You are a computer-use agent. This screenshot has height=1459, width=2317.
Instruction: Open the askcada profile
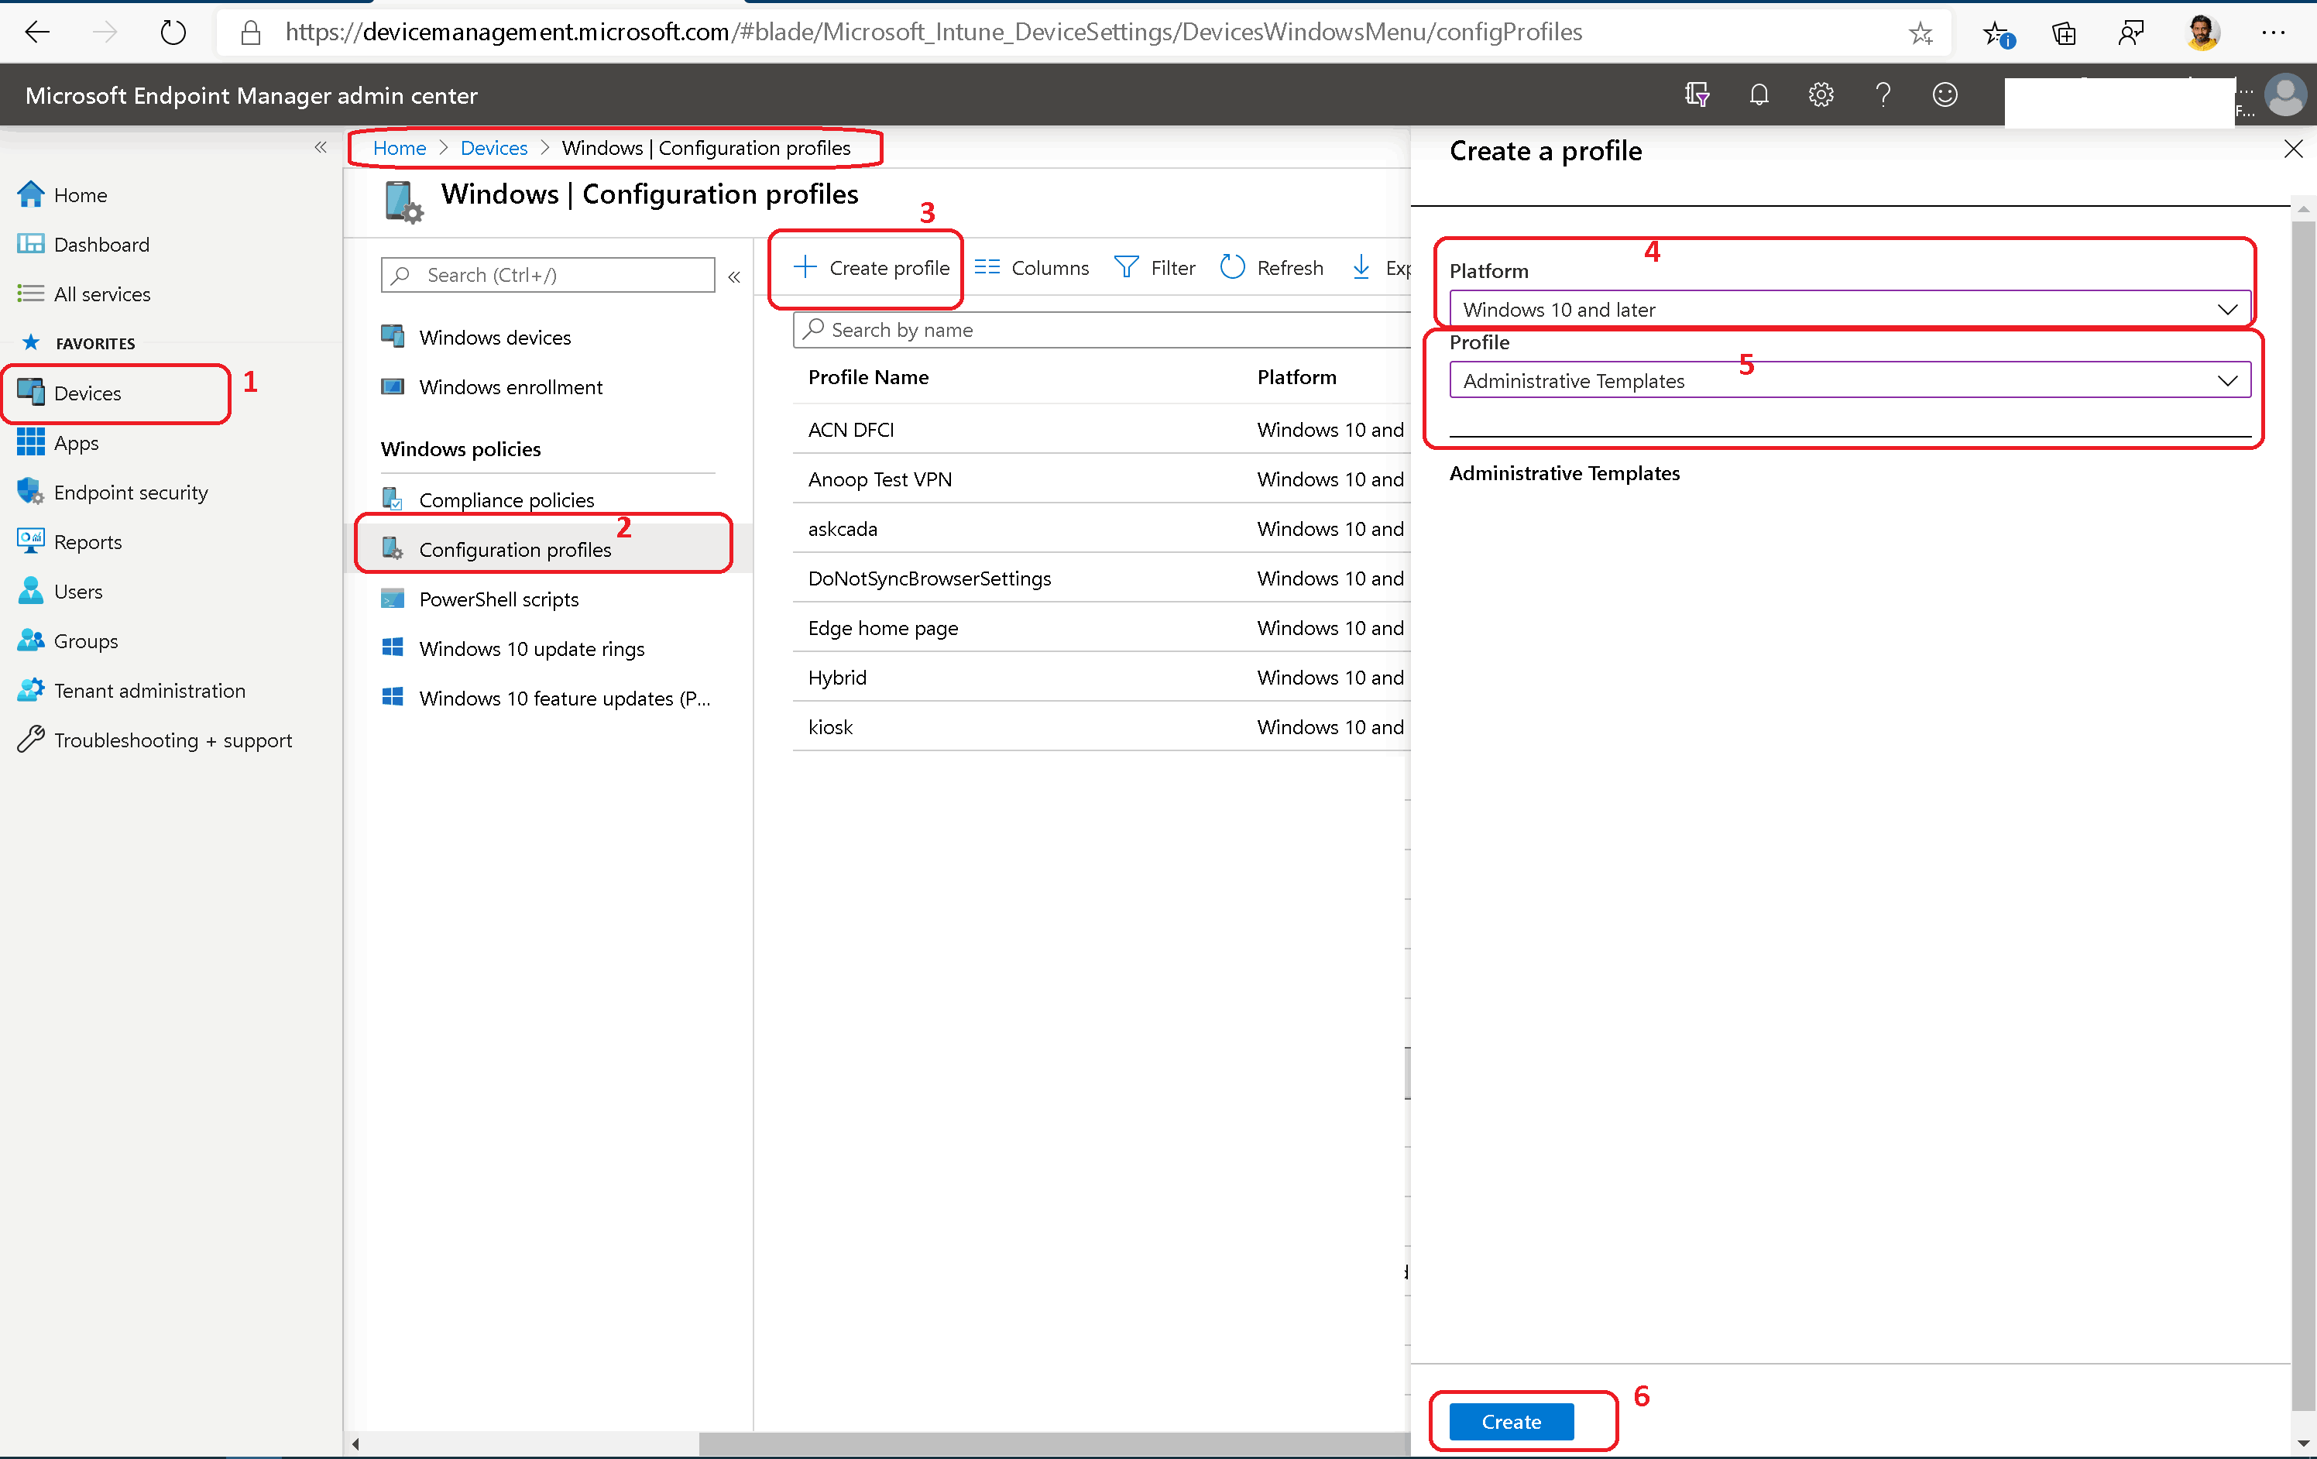point(842,528)
